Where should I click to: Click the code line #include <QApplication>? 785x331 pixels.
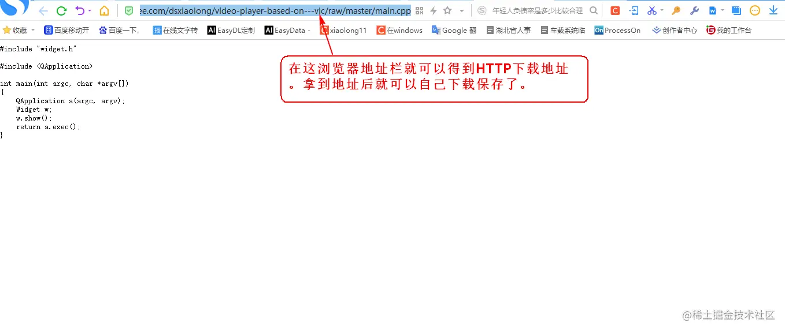[46, 66]
